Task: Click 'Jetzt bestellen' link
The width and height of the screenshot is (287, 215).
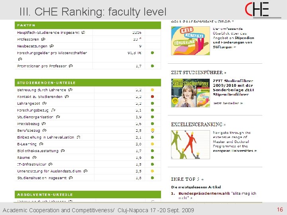Action: pyautogui.click(x=228, y=103)
